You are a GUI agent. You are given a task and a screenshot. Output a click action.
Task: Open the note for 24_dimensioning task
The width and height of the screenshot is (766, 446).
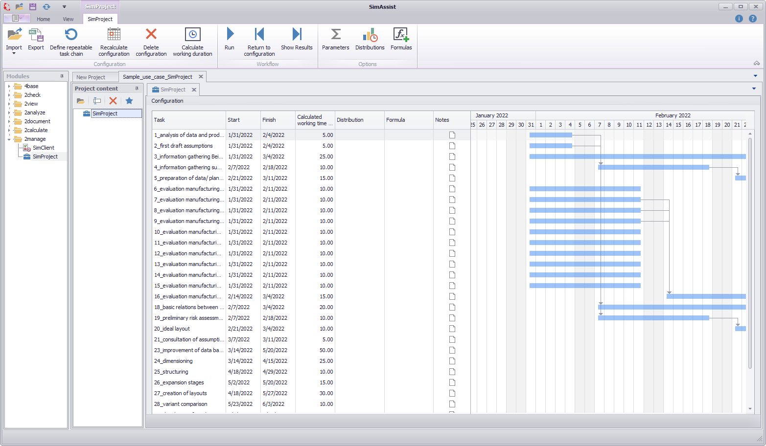(x=452, y=360)
